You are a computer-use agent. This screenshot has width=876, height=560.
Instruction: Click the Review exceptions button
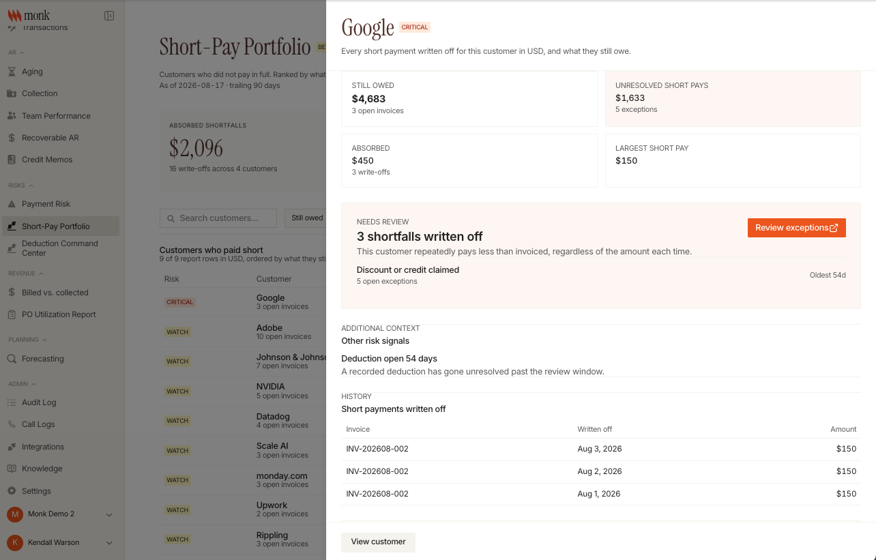797,228
